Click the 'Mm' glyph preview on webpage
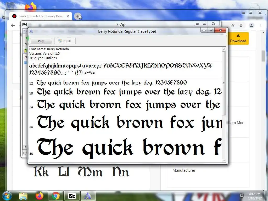Screen dimensions: 268x201 point(90,172)
